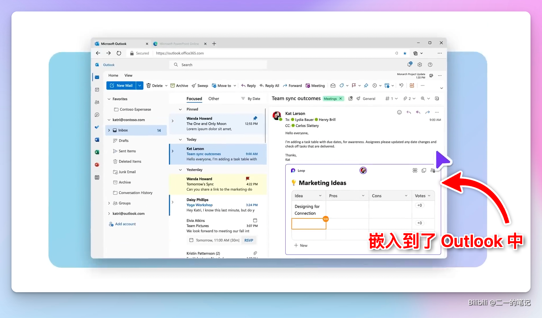The height and width of the screenshot is (318, 542).
Task: Open the Loop component apps grid icon
Action: (x=415, y=170)
